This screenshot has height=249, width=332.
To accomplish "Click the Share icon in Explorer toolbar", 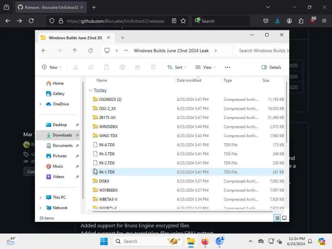I will click(x=137, y=67).
